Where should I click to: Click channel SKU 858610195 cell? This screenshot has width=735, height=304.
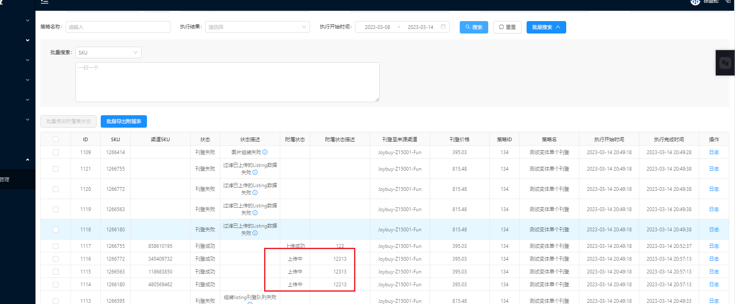[x=160, y=246]
